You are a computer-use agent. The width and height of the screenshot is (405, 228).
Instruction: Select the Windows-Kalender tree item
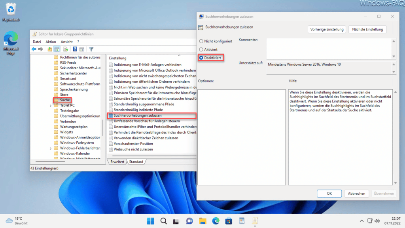[x=75, y=154]
